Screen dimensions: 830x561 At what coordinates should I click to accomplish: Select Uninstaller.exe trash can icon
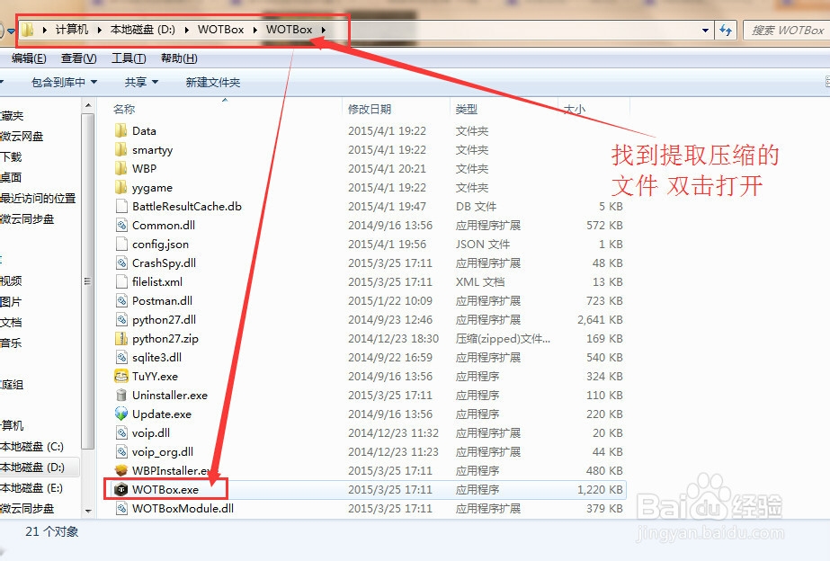tap(121, 395)
